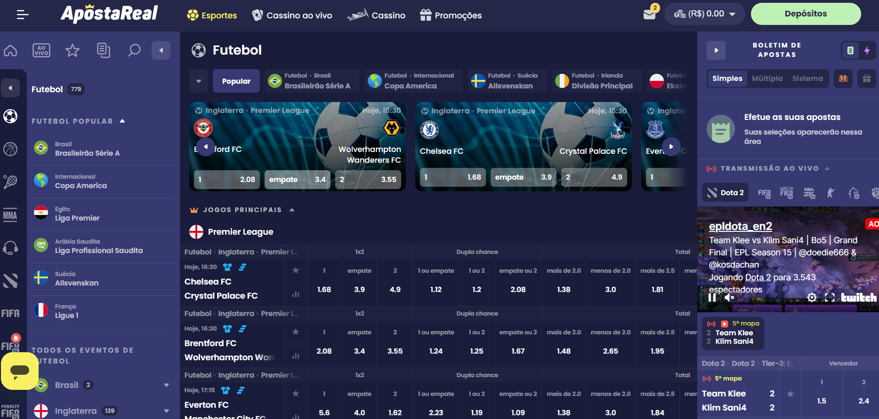Expand the Inglaterra events list
This screenshot has height=419, width=879.
tap(166, 411)
